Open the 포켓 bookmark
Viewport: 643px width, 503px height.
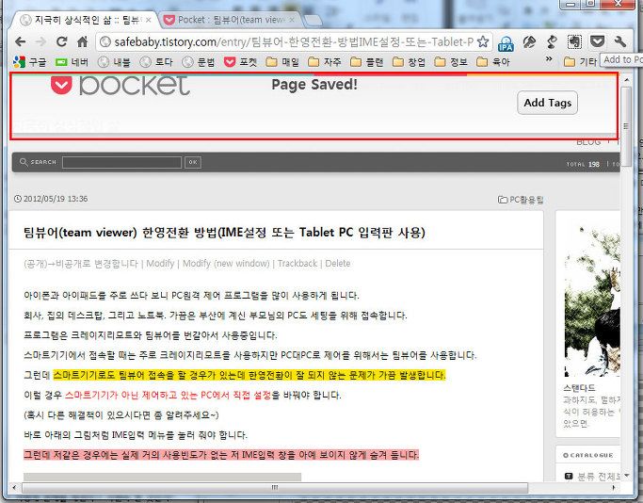[240, 62]
